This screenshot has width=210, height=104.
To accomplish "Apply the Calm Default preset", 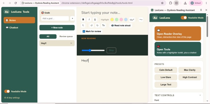I will click(166, 70).
